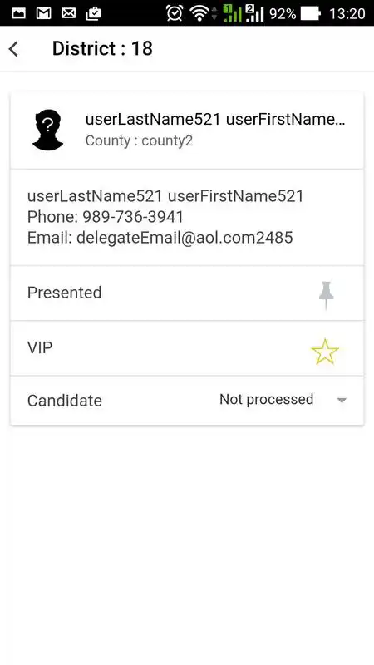Screen dimensions: 374x665
Task: Tap the briefcase task notification icon
Action: [93, 13]
